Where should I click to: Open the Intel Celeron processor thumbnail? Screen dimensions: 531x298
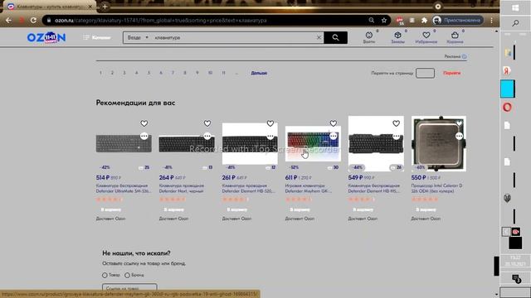pyautogui.click(x=439, y=144)
